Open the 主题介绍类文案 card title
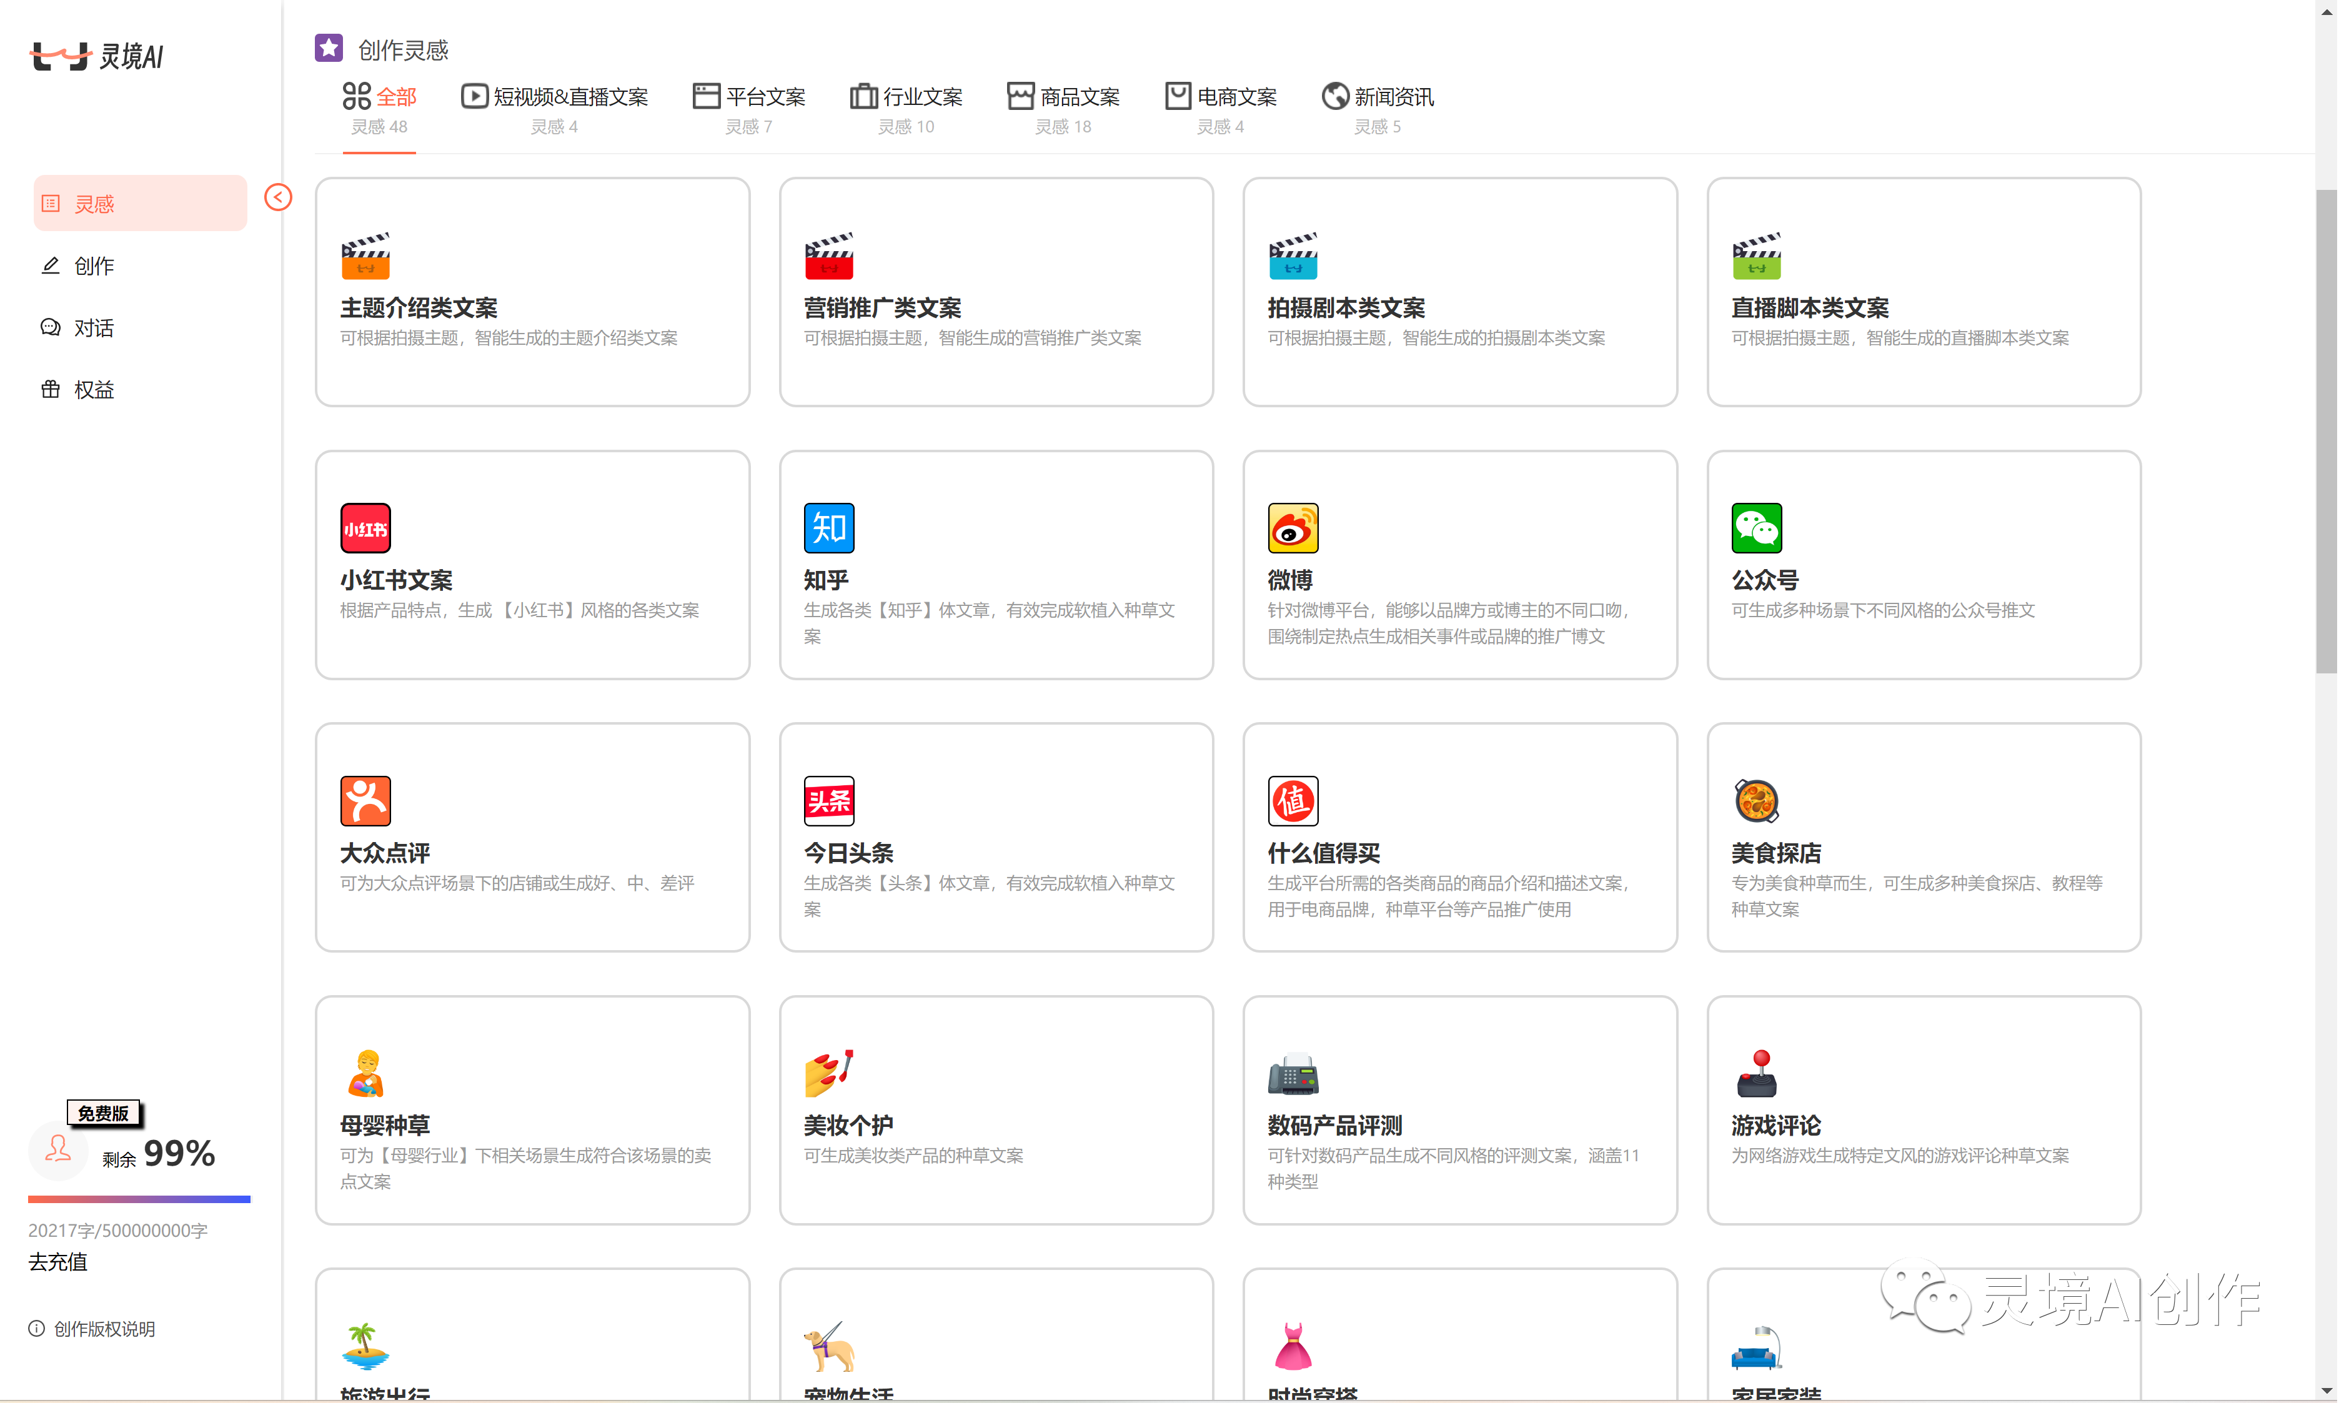The height and width of the screenshot is (1403, 2339). point(419,308)
